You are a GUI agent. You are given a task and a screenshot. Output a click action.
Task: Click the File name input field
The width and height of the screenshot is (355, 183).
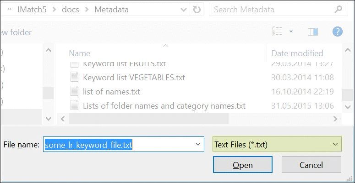pyautogui.click(x=124, y=144)
